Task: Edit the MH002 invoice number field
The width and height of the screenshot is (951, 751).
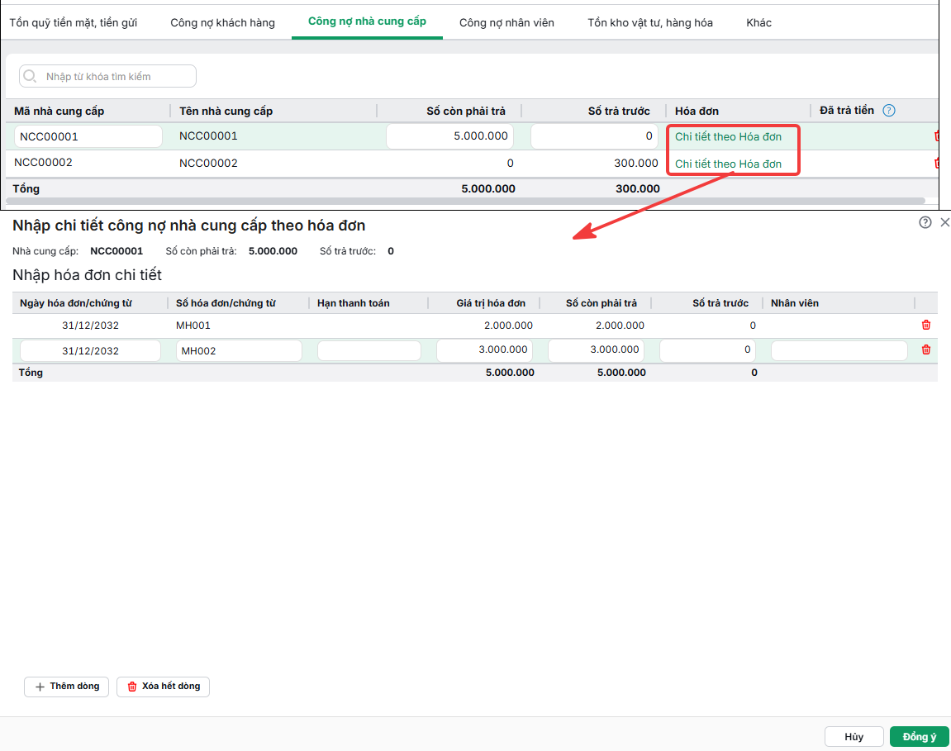Action: [x=239, y=350]
